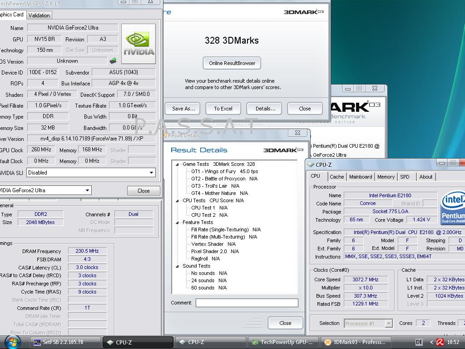Screen dimensions: 465x349
Task: Click the AGP 4x @ 4x bus interface value
Action: tap(124, 83)
